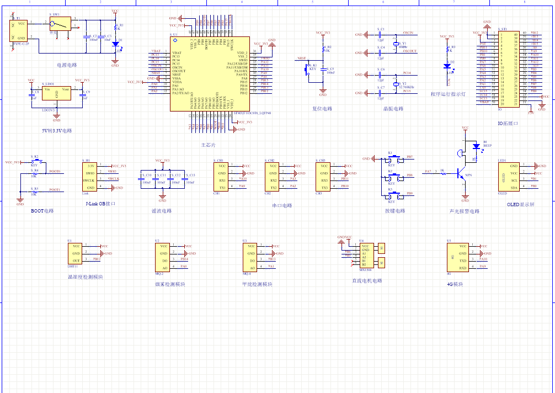Click the S_CH1 serial port connector

221,177
